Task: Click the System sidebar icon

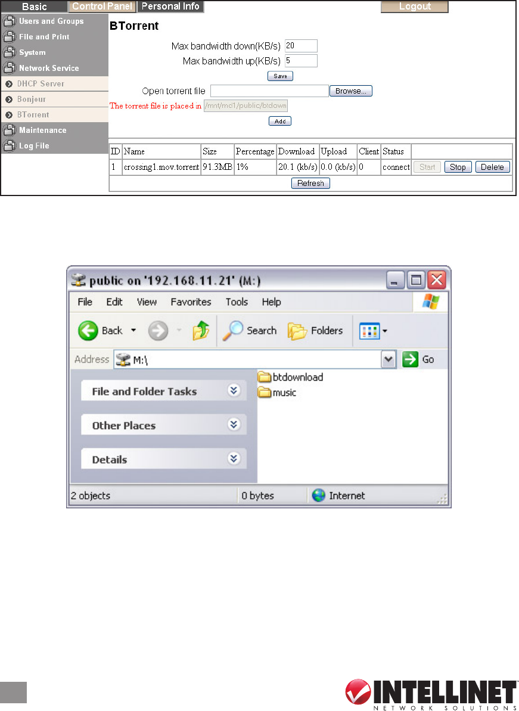Action: point(9,52)
